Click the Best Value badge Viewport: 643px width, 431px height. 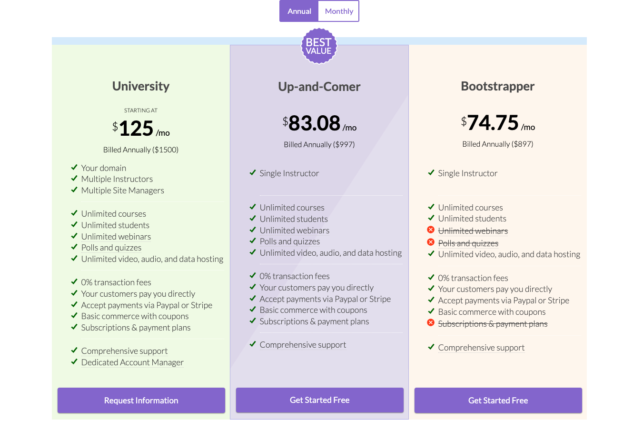(319, 46)
